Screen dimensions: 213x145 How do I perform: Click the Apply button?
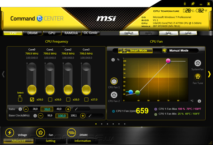(149, 33)
